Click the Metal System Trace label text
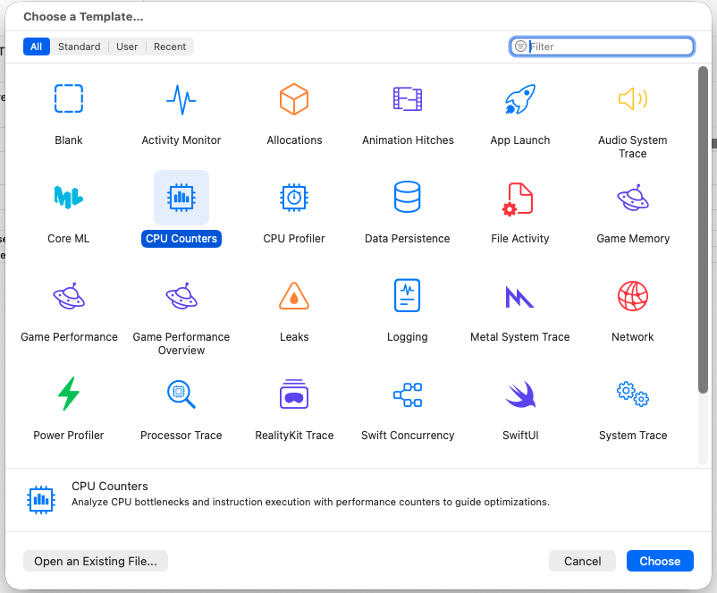 (520, 337)
